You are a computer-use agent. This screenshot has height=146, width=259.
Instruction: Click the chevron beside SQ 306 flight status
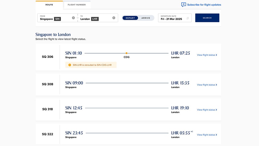pos(216,55)
